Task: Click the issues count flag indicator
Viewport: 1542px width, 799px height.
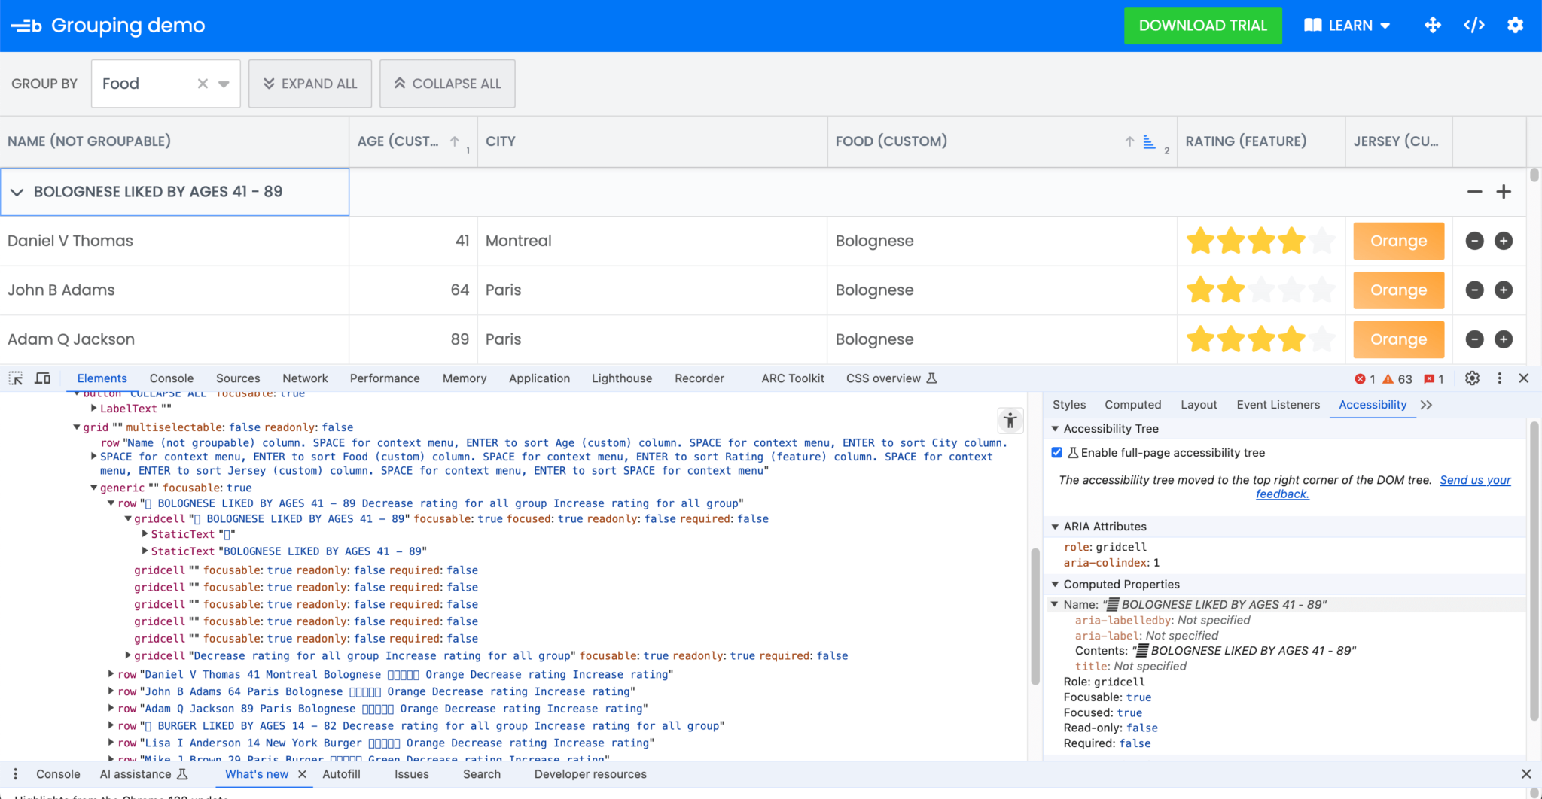Action: click(1434, 379)
